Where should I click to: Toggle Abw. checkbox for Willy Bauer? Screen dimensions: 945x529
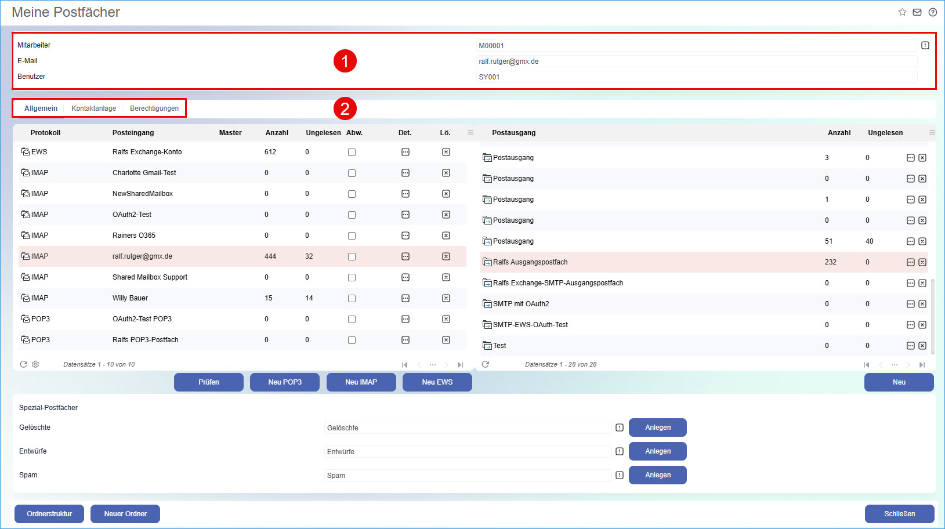click(352, 298)
